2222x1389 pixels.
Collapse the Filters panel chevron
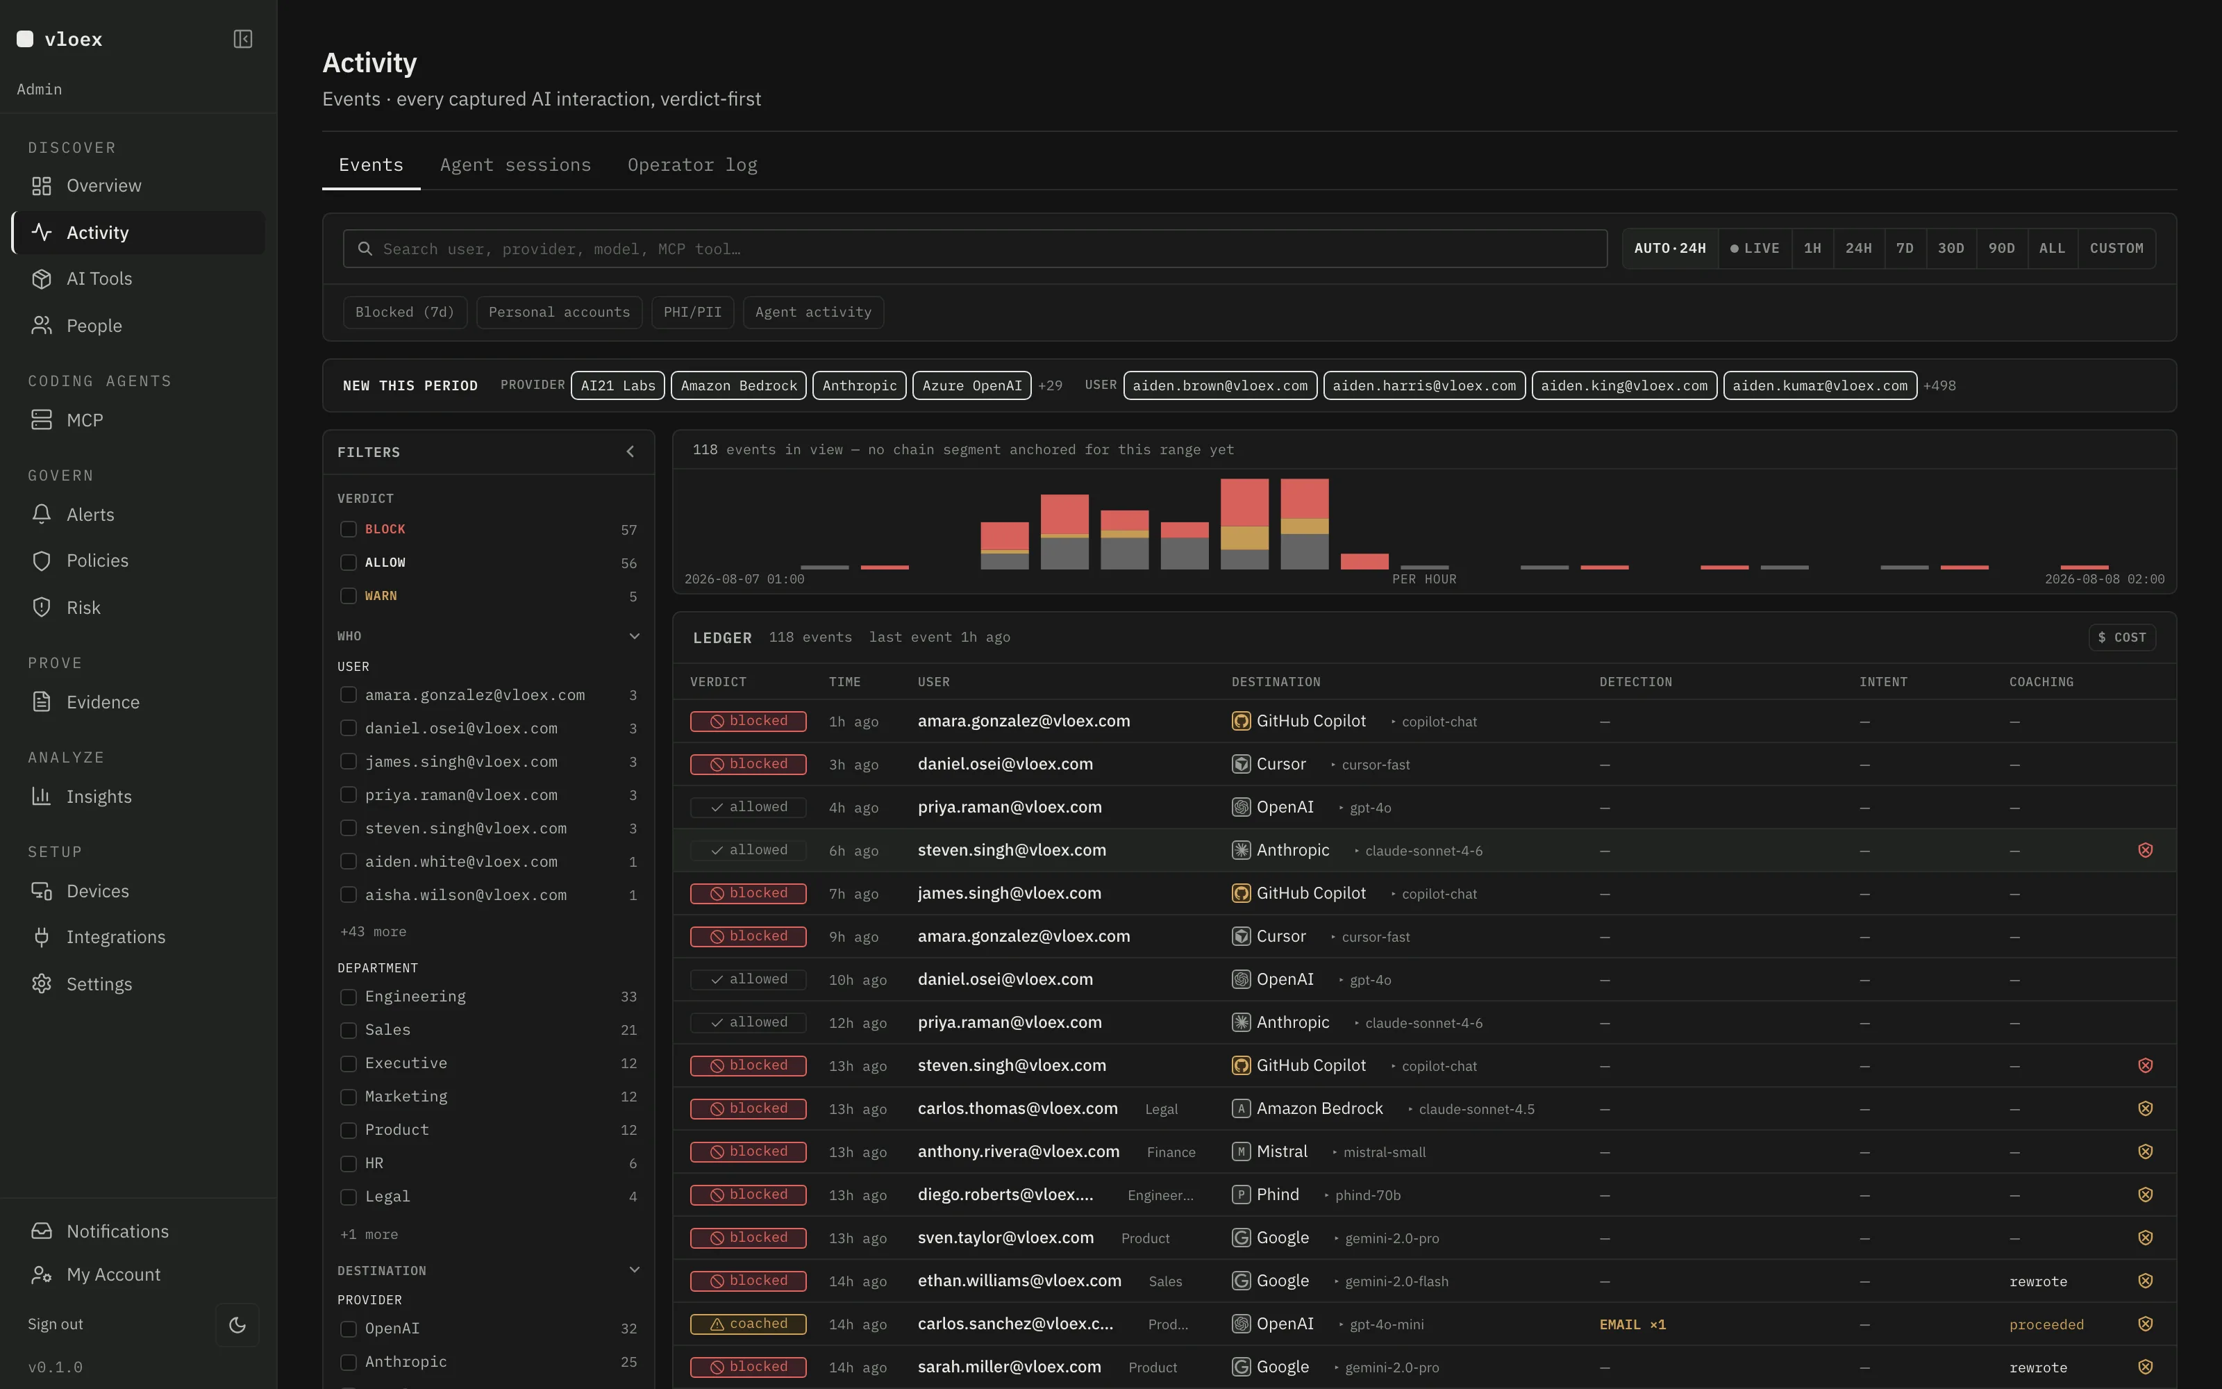coord(630,452)
